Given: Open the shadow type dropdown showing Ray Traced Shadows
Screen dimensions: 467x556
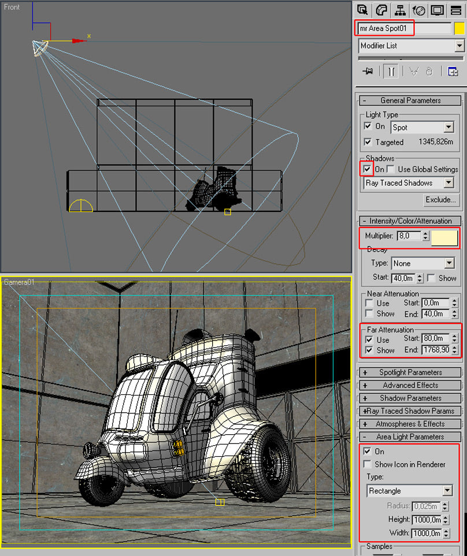Looking at the screenshot, I should pyautogui.click(x=450, y=182).
